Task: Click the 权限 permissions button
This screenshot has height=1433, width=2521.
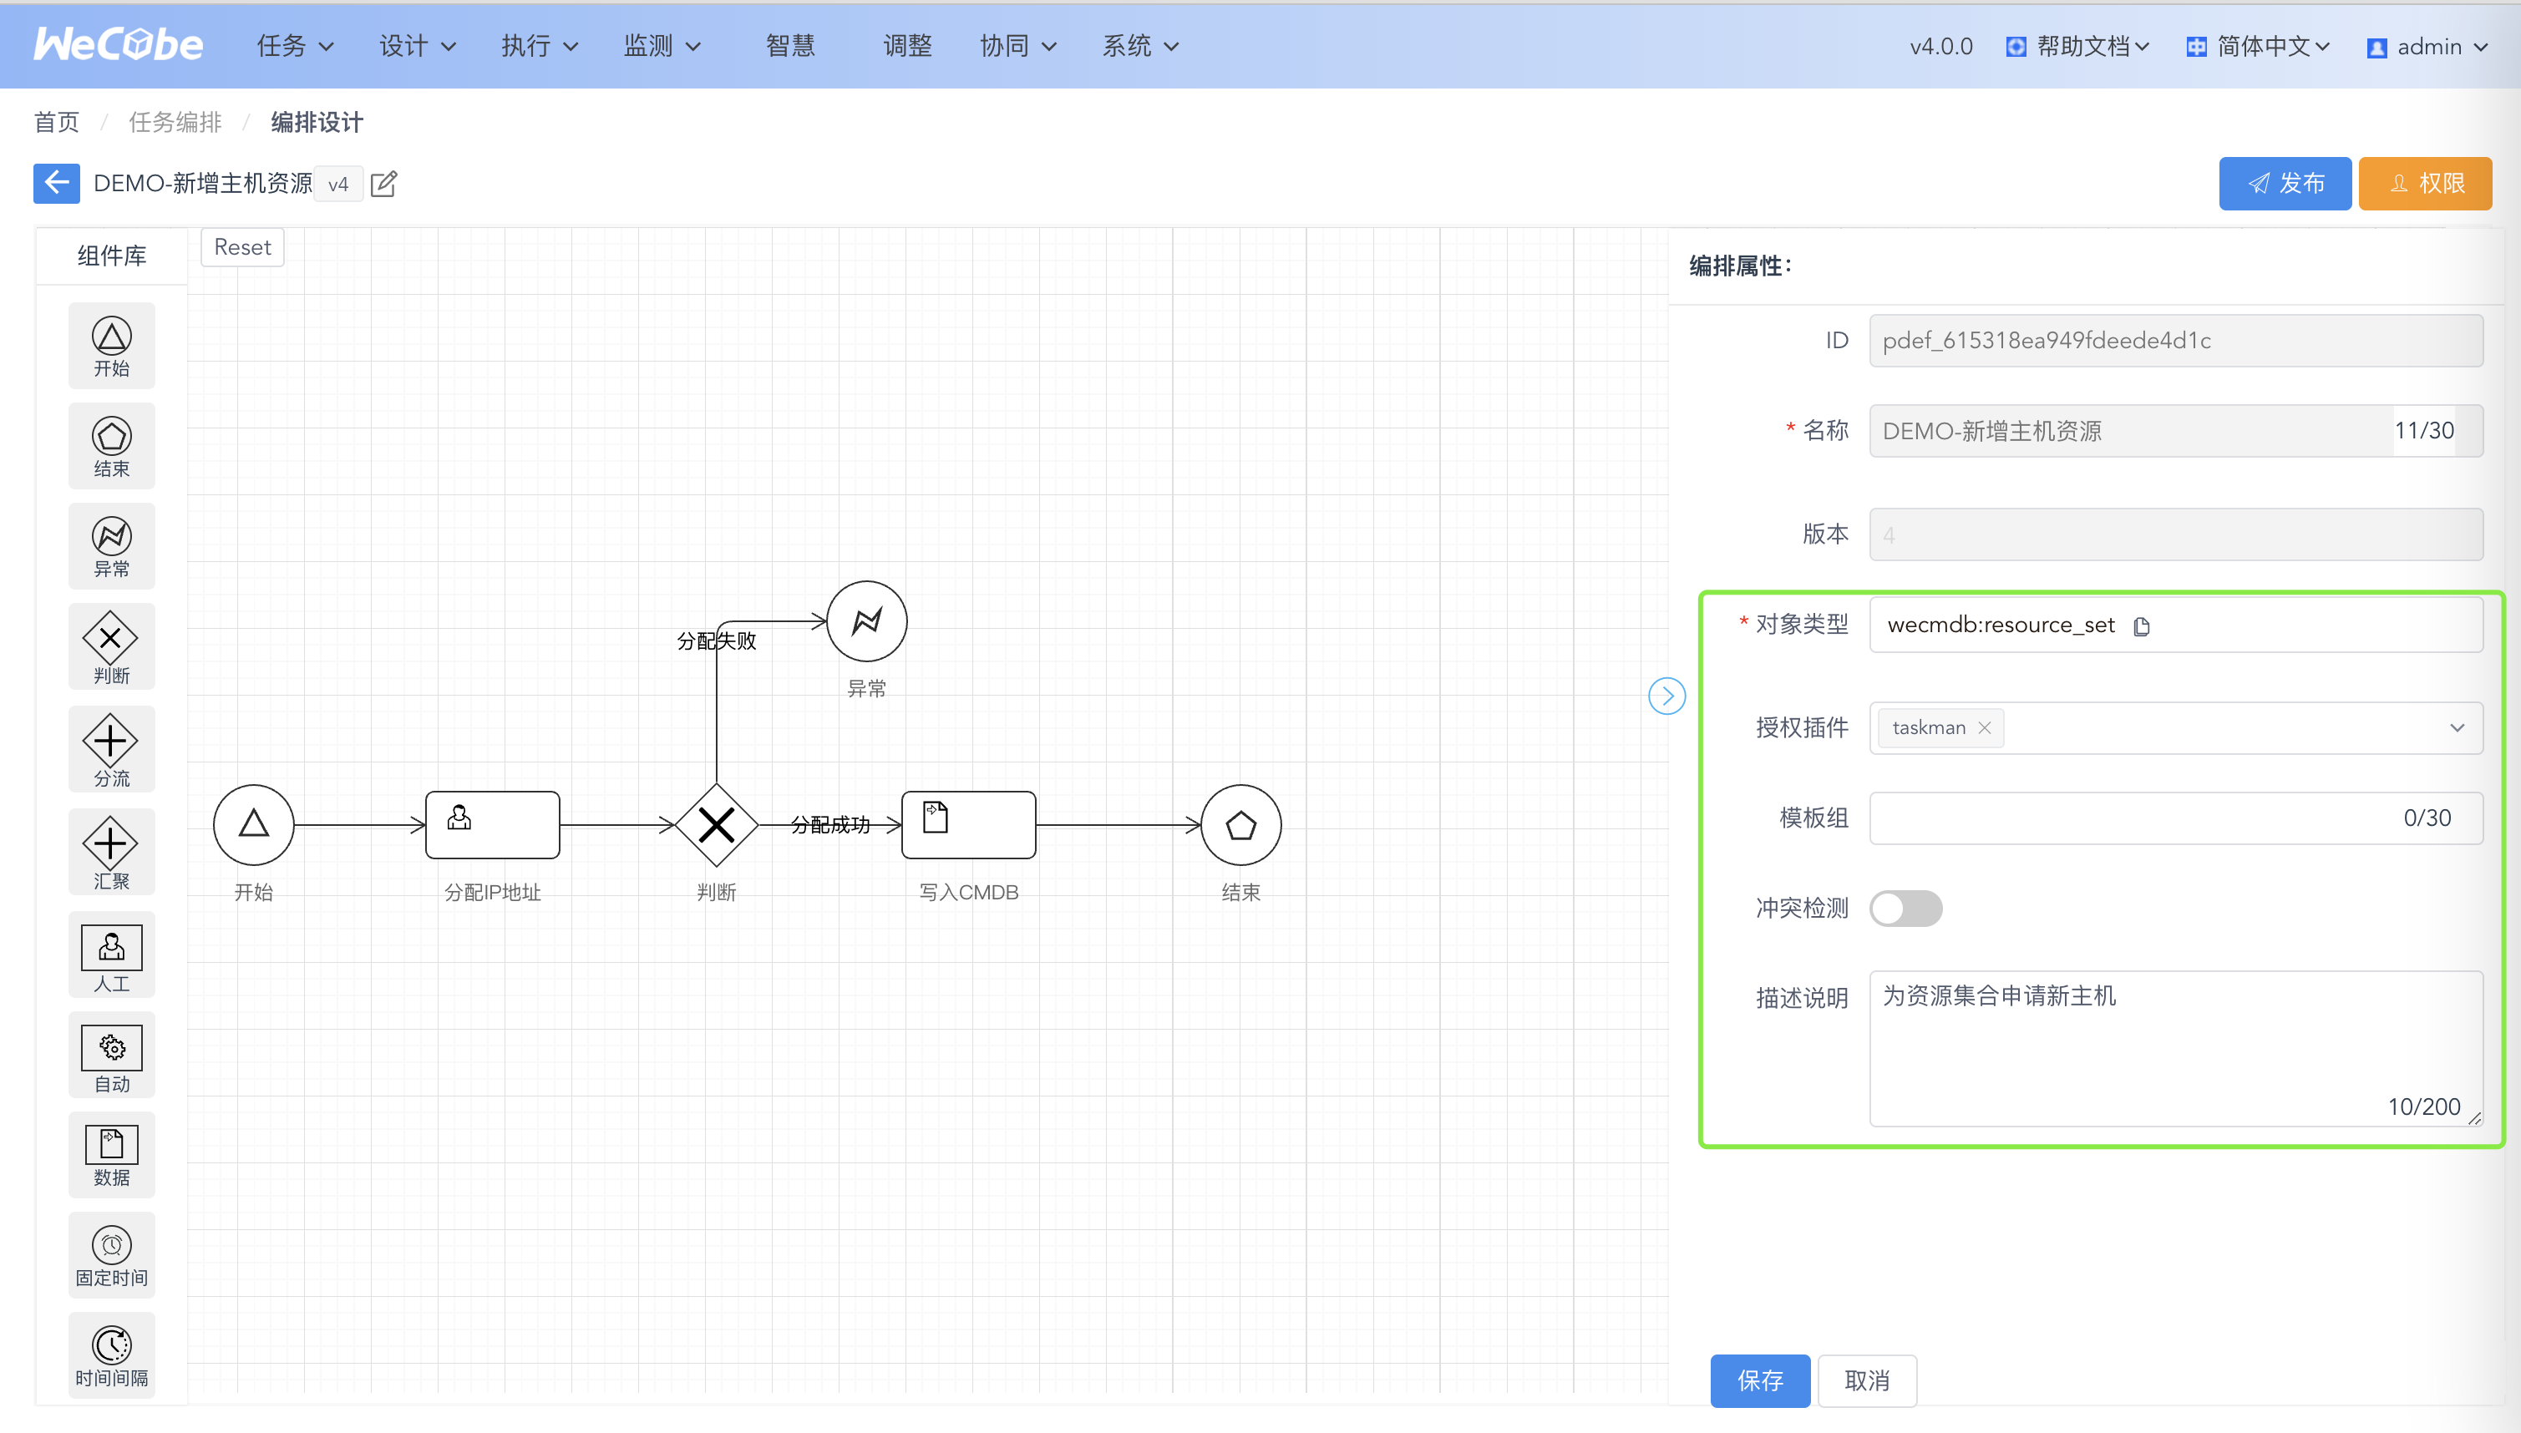Action: 2425,183
